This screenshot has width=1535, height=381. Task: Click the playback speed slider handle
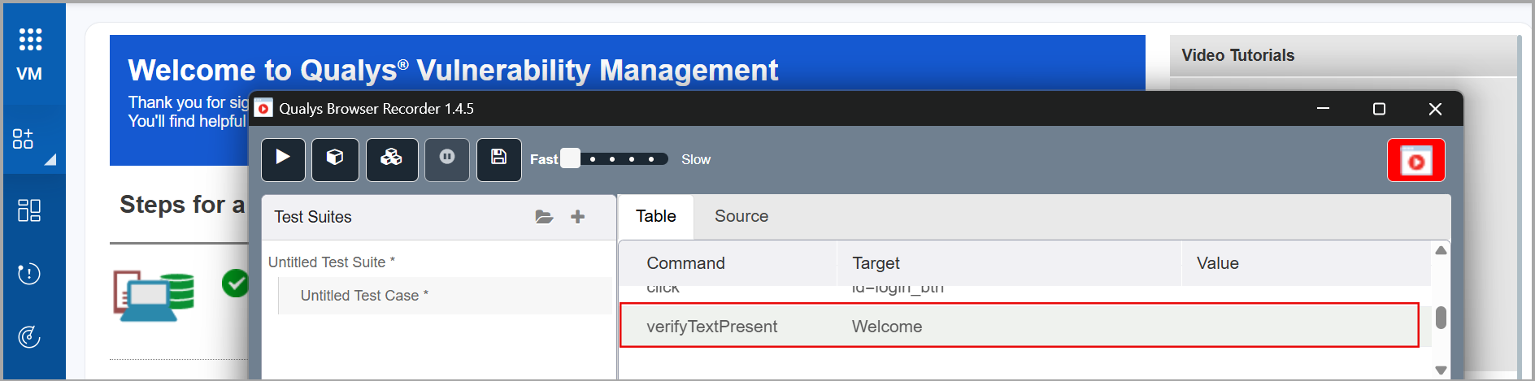click(x=571, y=158)
